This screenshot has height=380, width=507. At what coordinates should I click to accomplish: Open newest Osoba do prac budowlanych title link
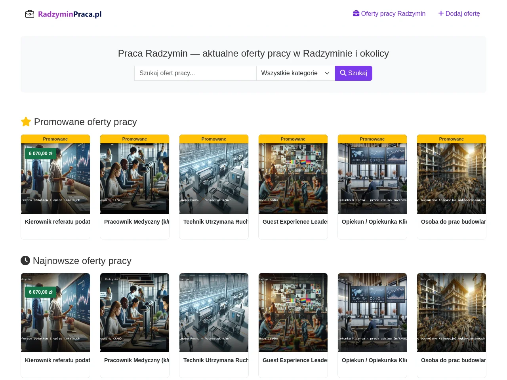click(454, 360)
